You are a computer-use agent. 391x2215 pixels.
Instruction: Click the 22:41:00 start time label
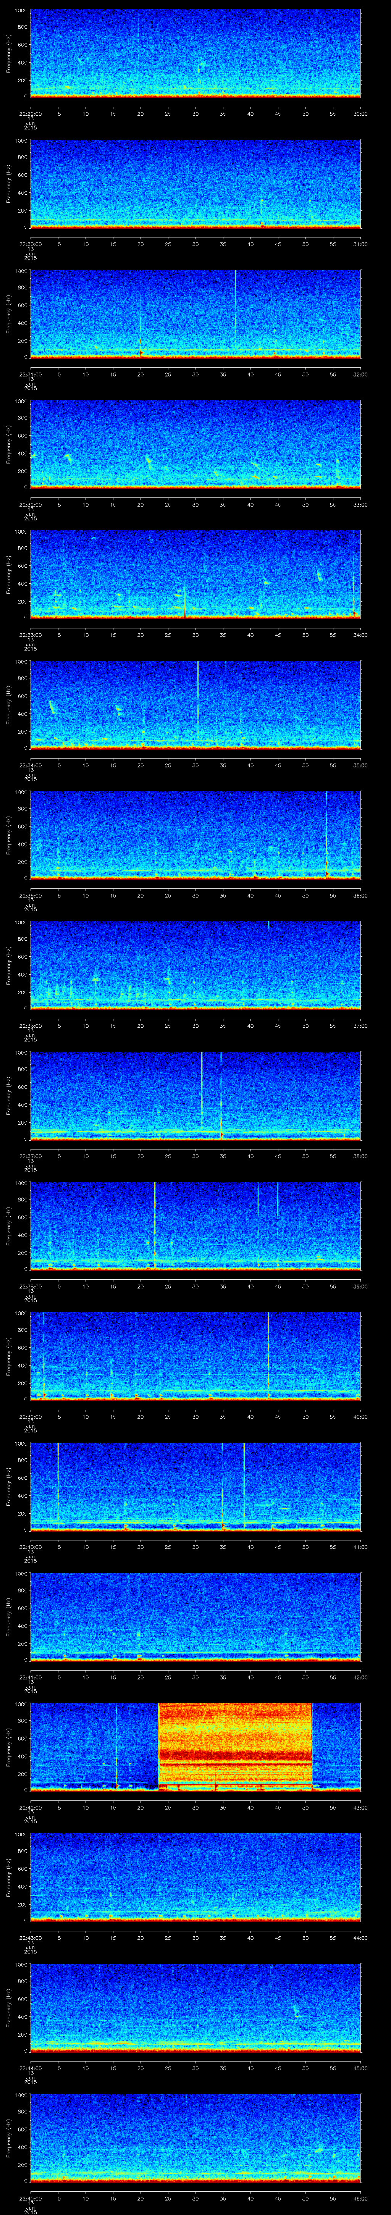tap(30, 1677)
